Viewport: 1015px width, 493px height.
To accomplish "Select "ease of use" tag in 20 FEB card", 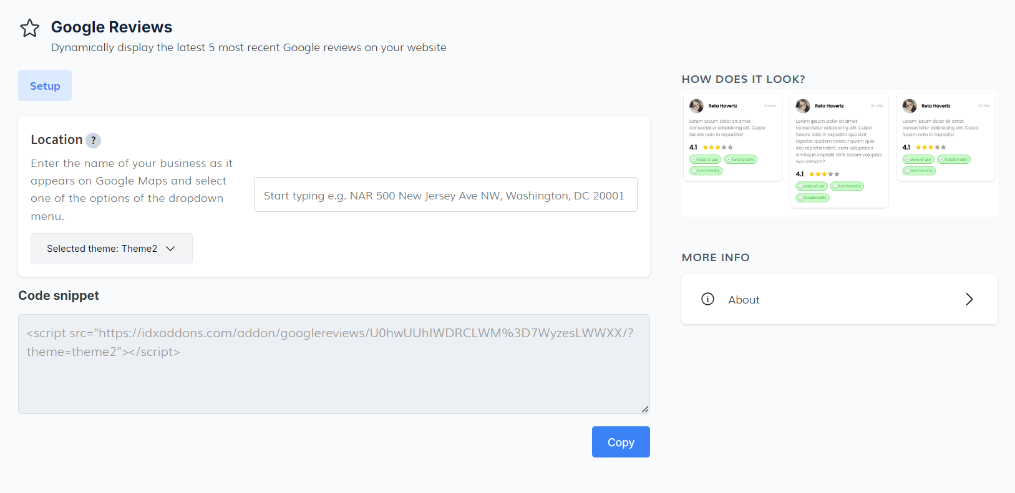I will click(918, 160).
